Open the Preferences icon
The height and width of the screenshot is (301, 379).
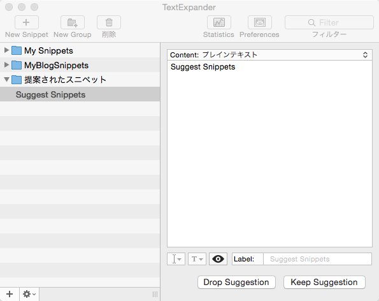(x=260, y=22)
